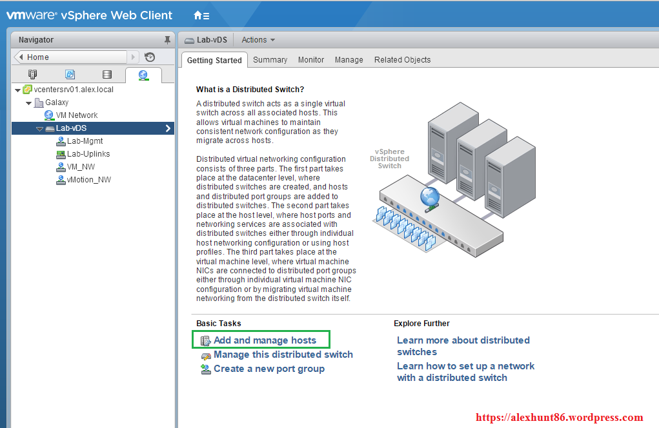The image size is (659, 428).
Task: Open Manage this distributed switch link
Action: coord(283,355)
